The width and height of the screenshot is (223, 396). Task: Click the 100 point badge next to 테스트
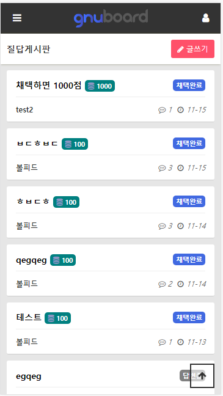click(57, 318)
